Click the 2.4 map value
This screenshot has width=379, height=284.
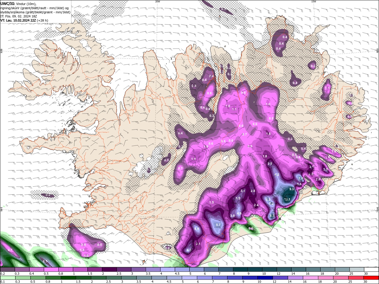tap(256, 205)
